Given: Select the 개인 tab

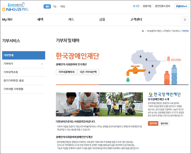Looking at the screenshot, I should (x=47, y=6).
